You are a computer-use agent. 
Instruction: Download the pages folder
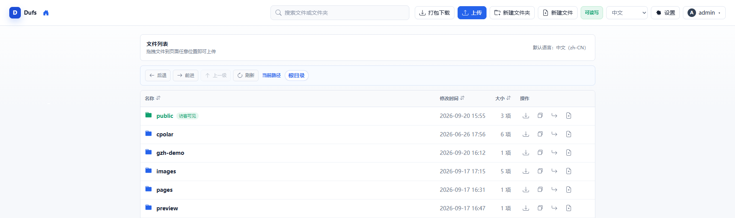coord(526,189)
